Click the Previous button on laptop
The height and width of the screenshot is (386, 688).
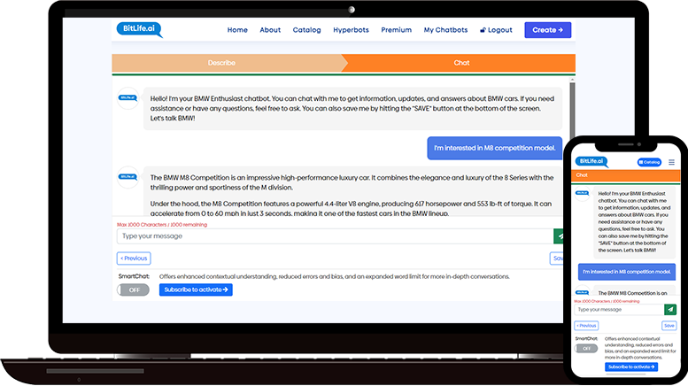(x=134, y=259)
